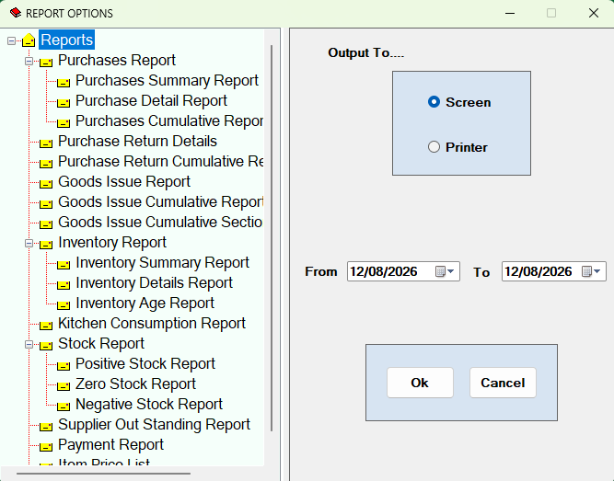Click the Inventory Details Report folder icon
This screenshot has width=614, height=481.
[x=64, y=284]
